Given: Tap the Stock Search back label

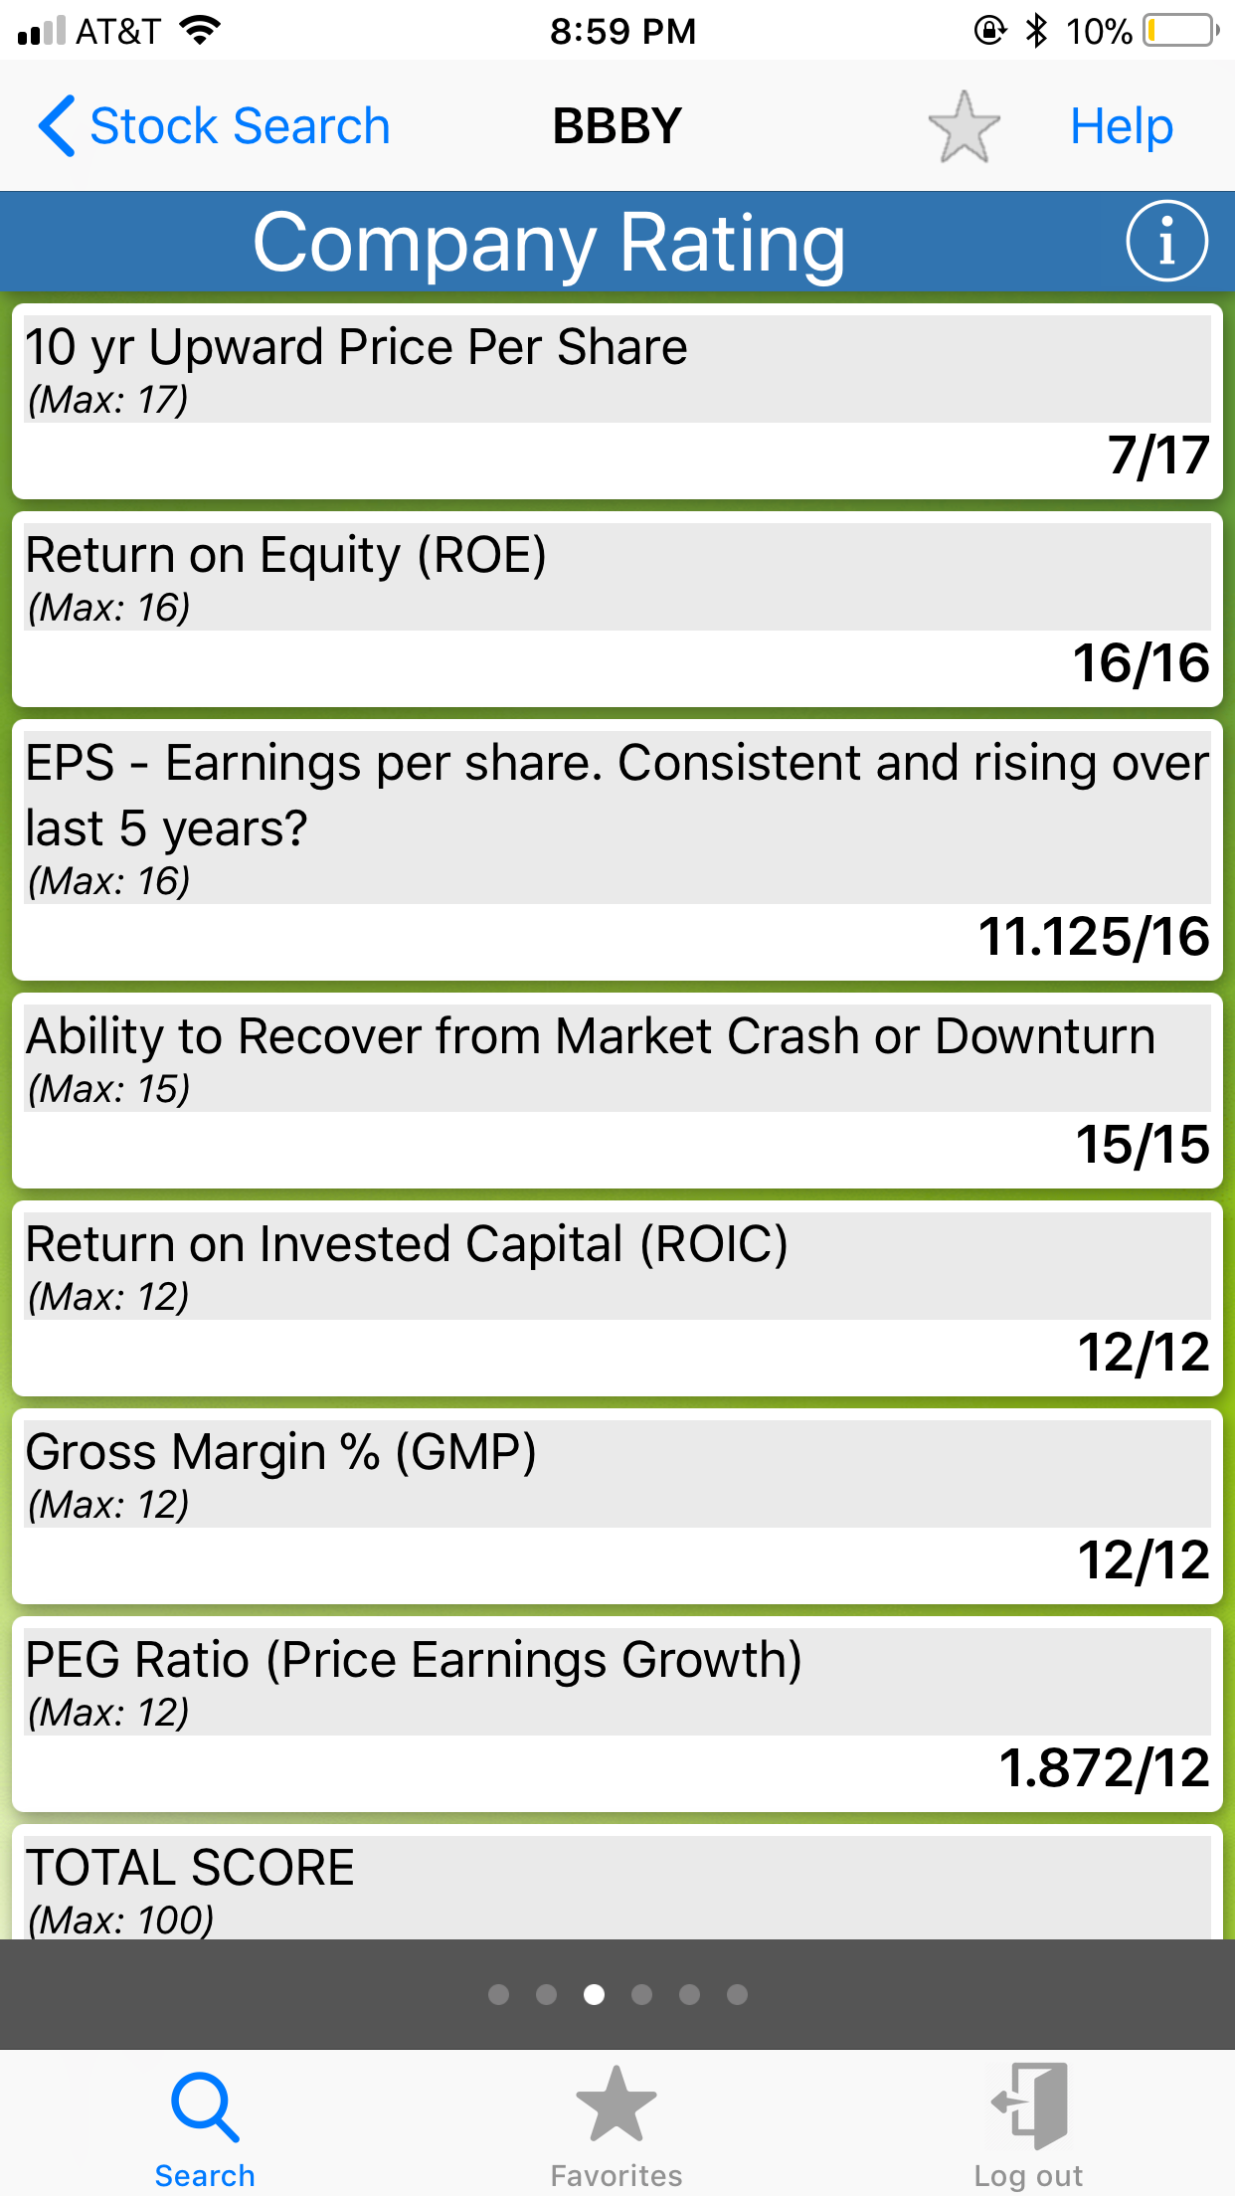Looking at the screenshot, I should tap(240, 126).
